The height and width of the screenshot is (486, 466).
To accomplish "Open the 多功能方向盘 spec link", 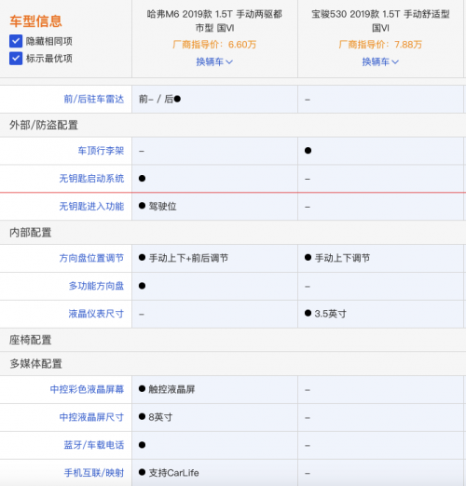I will [96, 286].
